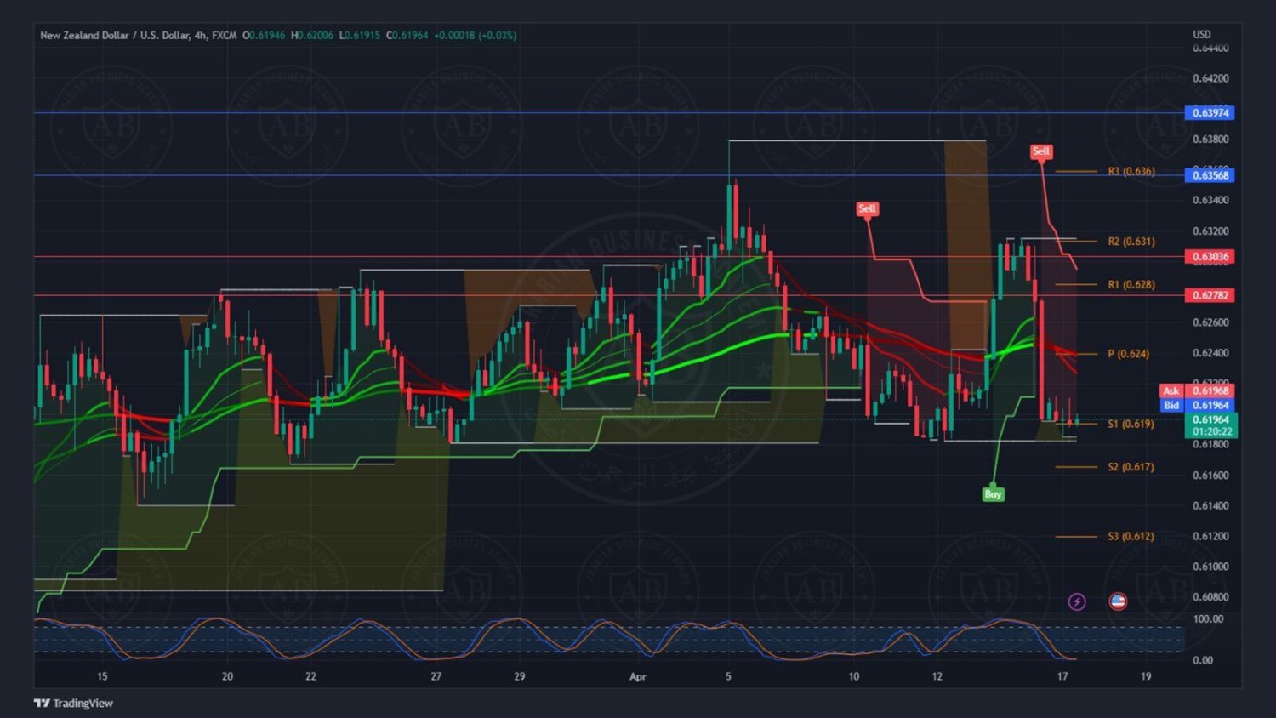1276x718 pixels.
Task: Open the US flag economic event icon
Action: coord(1118,601)
